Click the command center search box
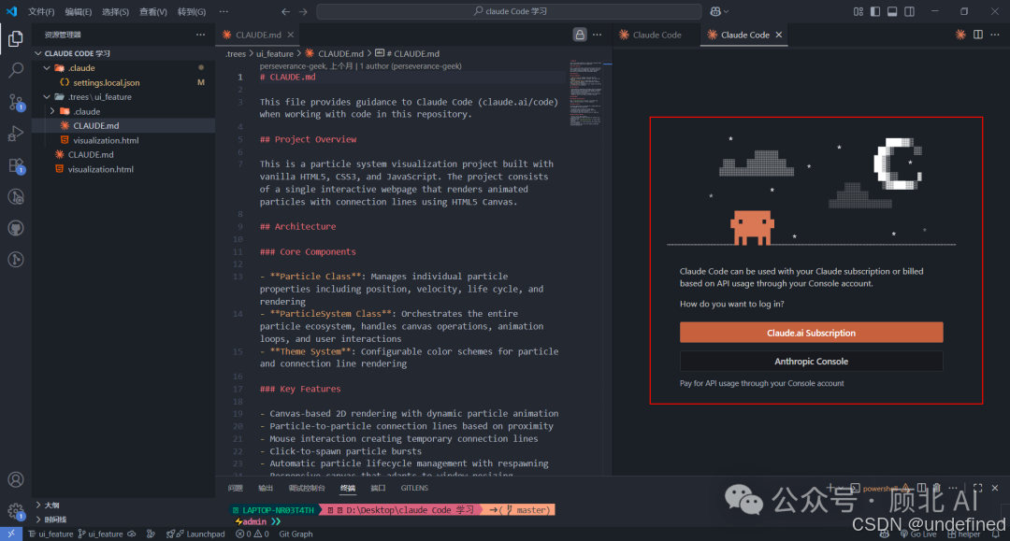The image size is (1010, 541). click(x=509, y=11)
